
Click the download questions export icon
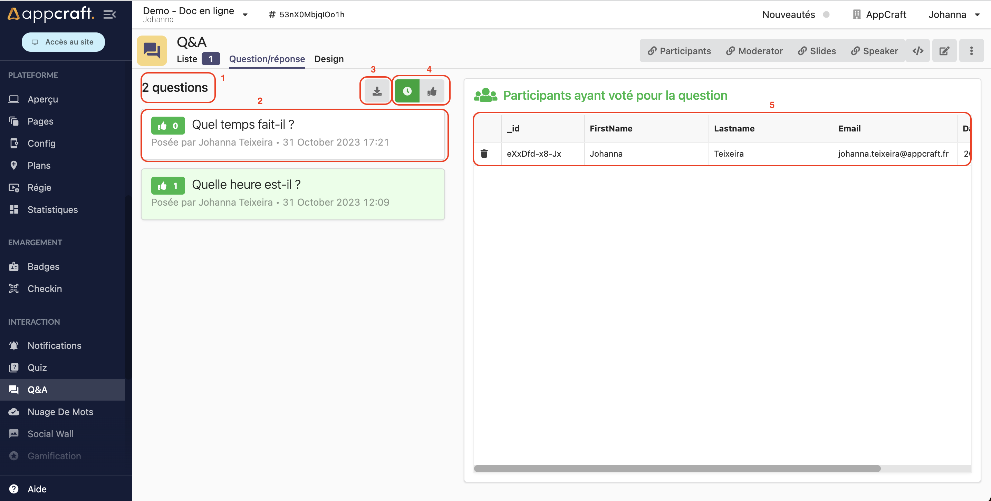[377, 91]
